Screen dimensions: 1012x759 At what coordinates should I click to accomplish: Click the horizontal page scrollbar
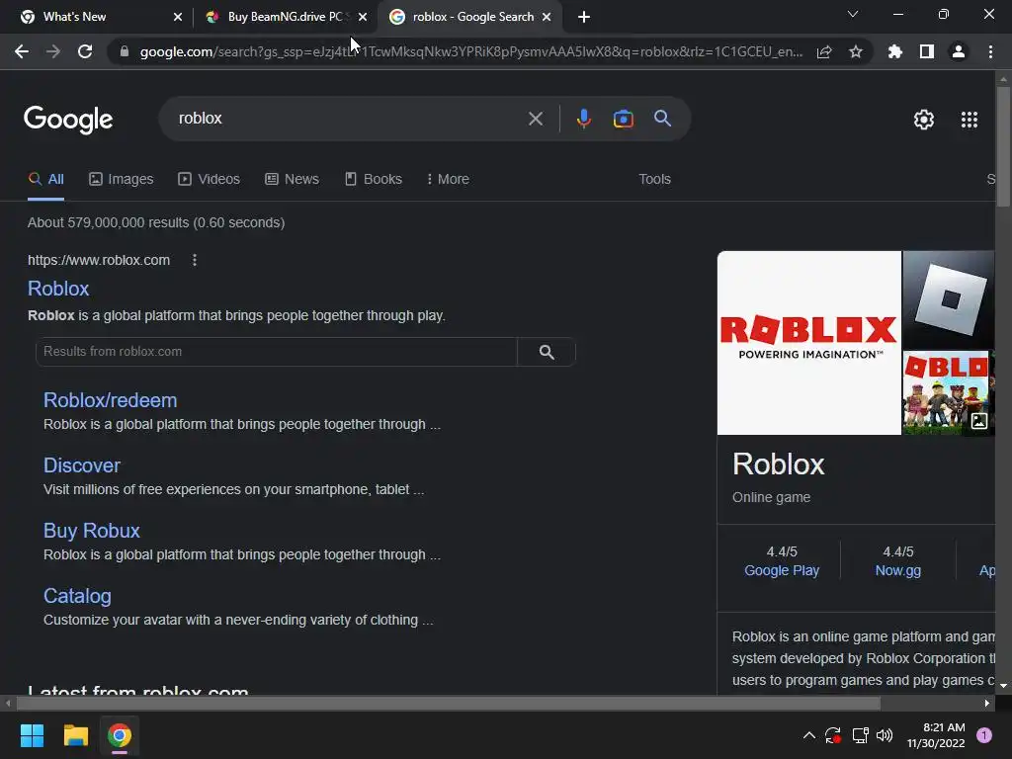(449, 703)
